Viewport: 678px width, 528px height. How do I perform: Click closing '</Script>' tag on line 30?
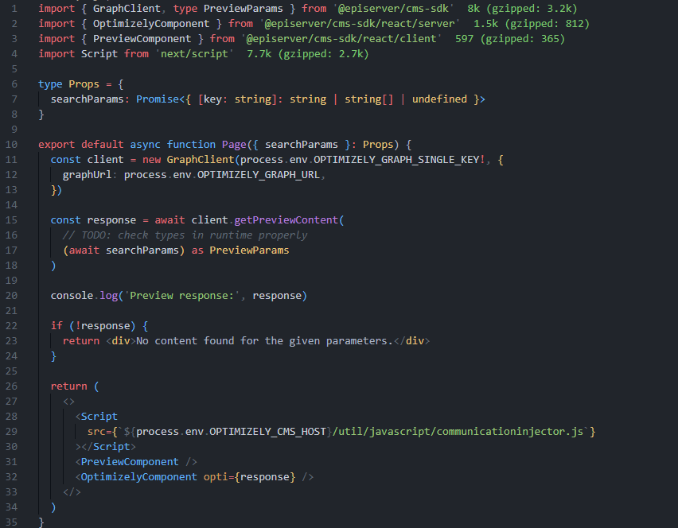click(108, 447)
